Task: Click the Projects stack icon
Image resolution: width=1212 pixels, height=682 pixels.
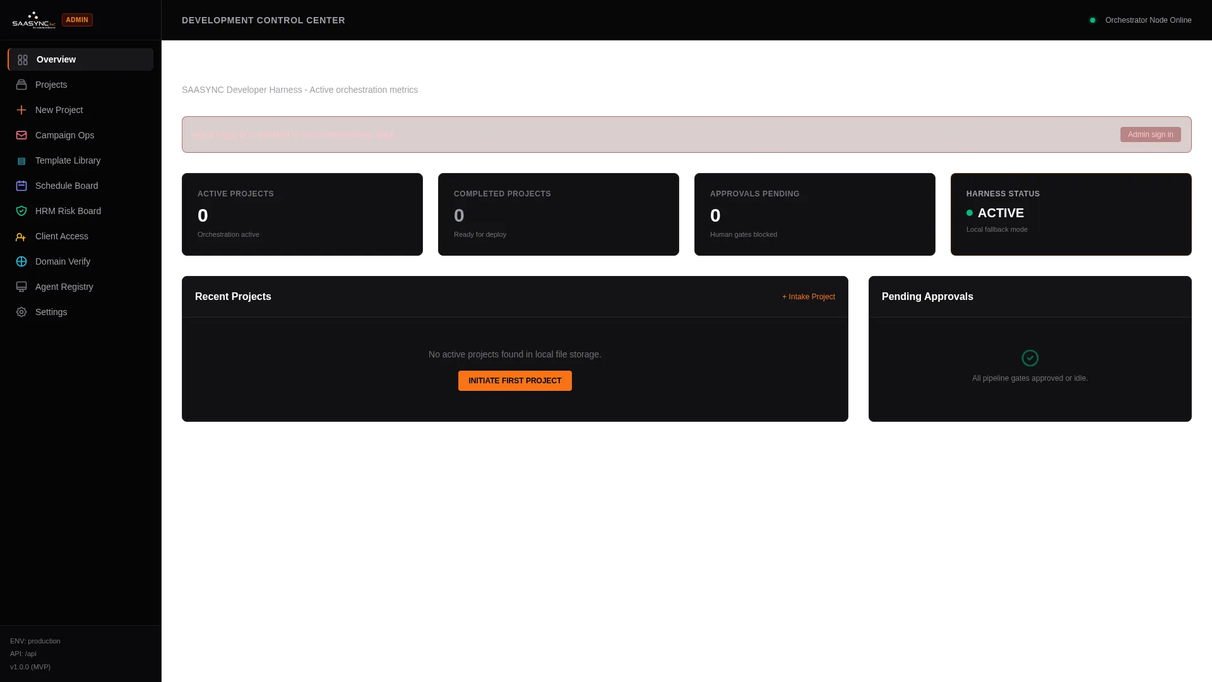Action: (21, 85)
